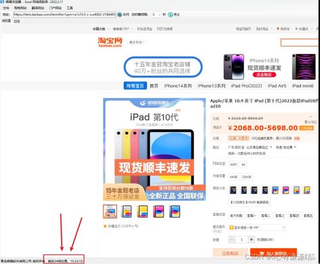This screenshot has height=264, width=320.
Task: Click the 立即购买 button
Action: 230,253
